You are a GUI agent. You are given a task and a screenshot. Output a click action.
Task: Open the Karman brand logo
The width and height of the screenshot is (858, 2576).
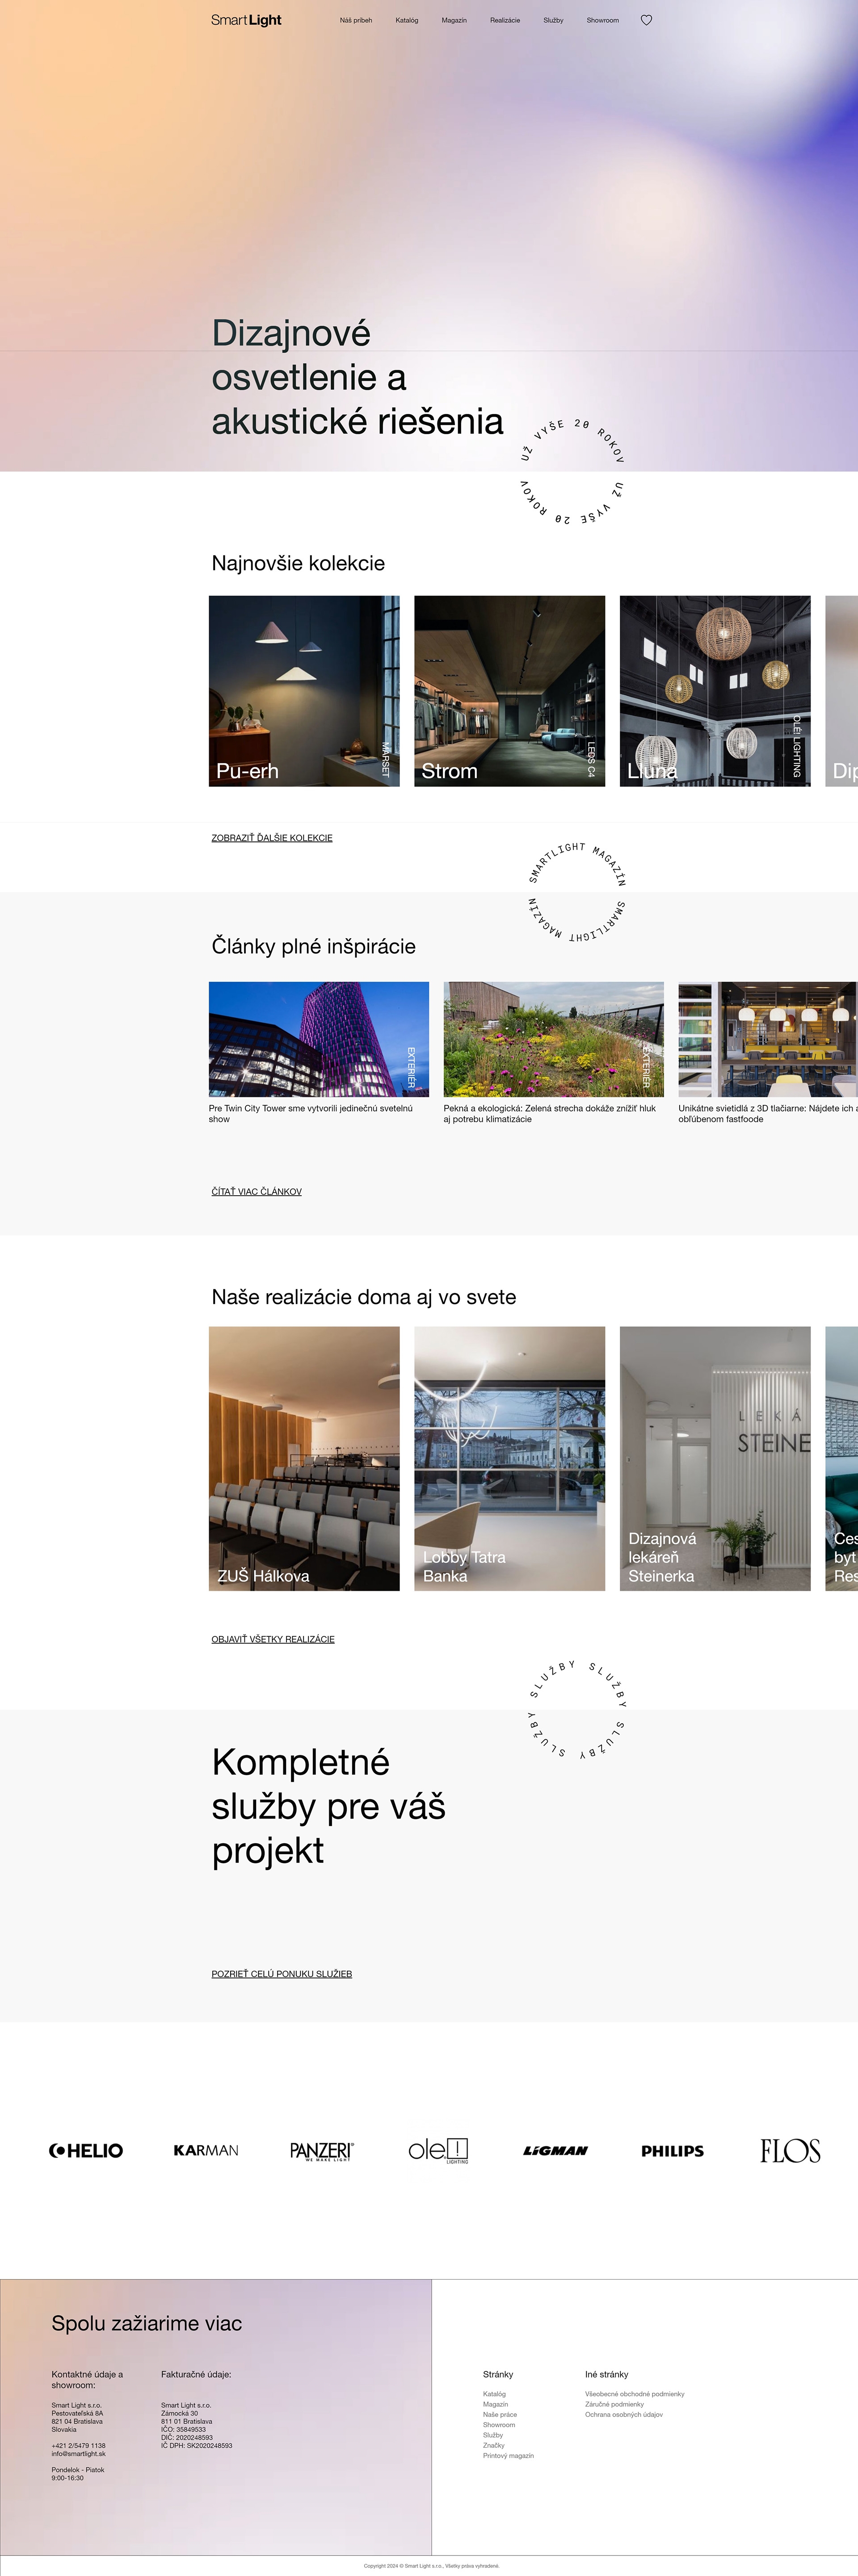click(x=206, y=2150)
